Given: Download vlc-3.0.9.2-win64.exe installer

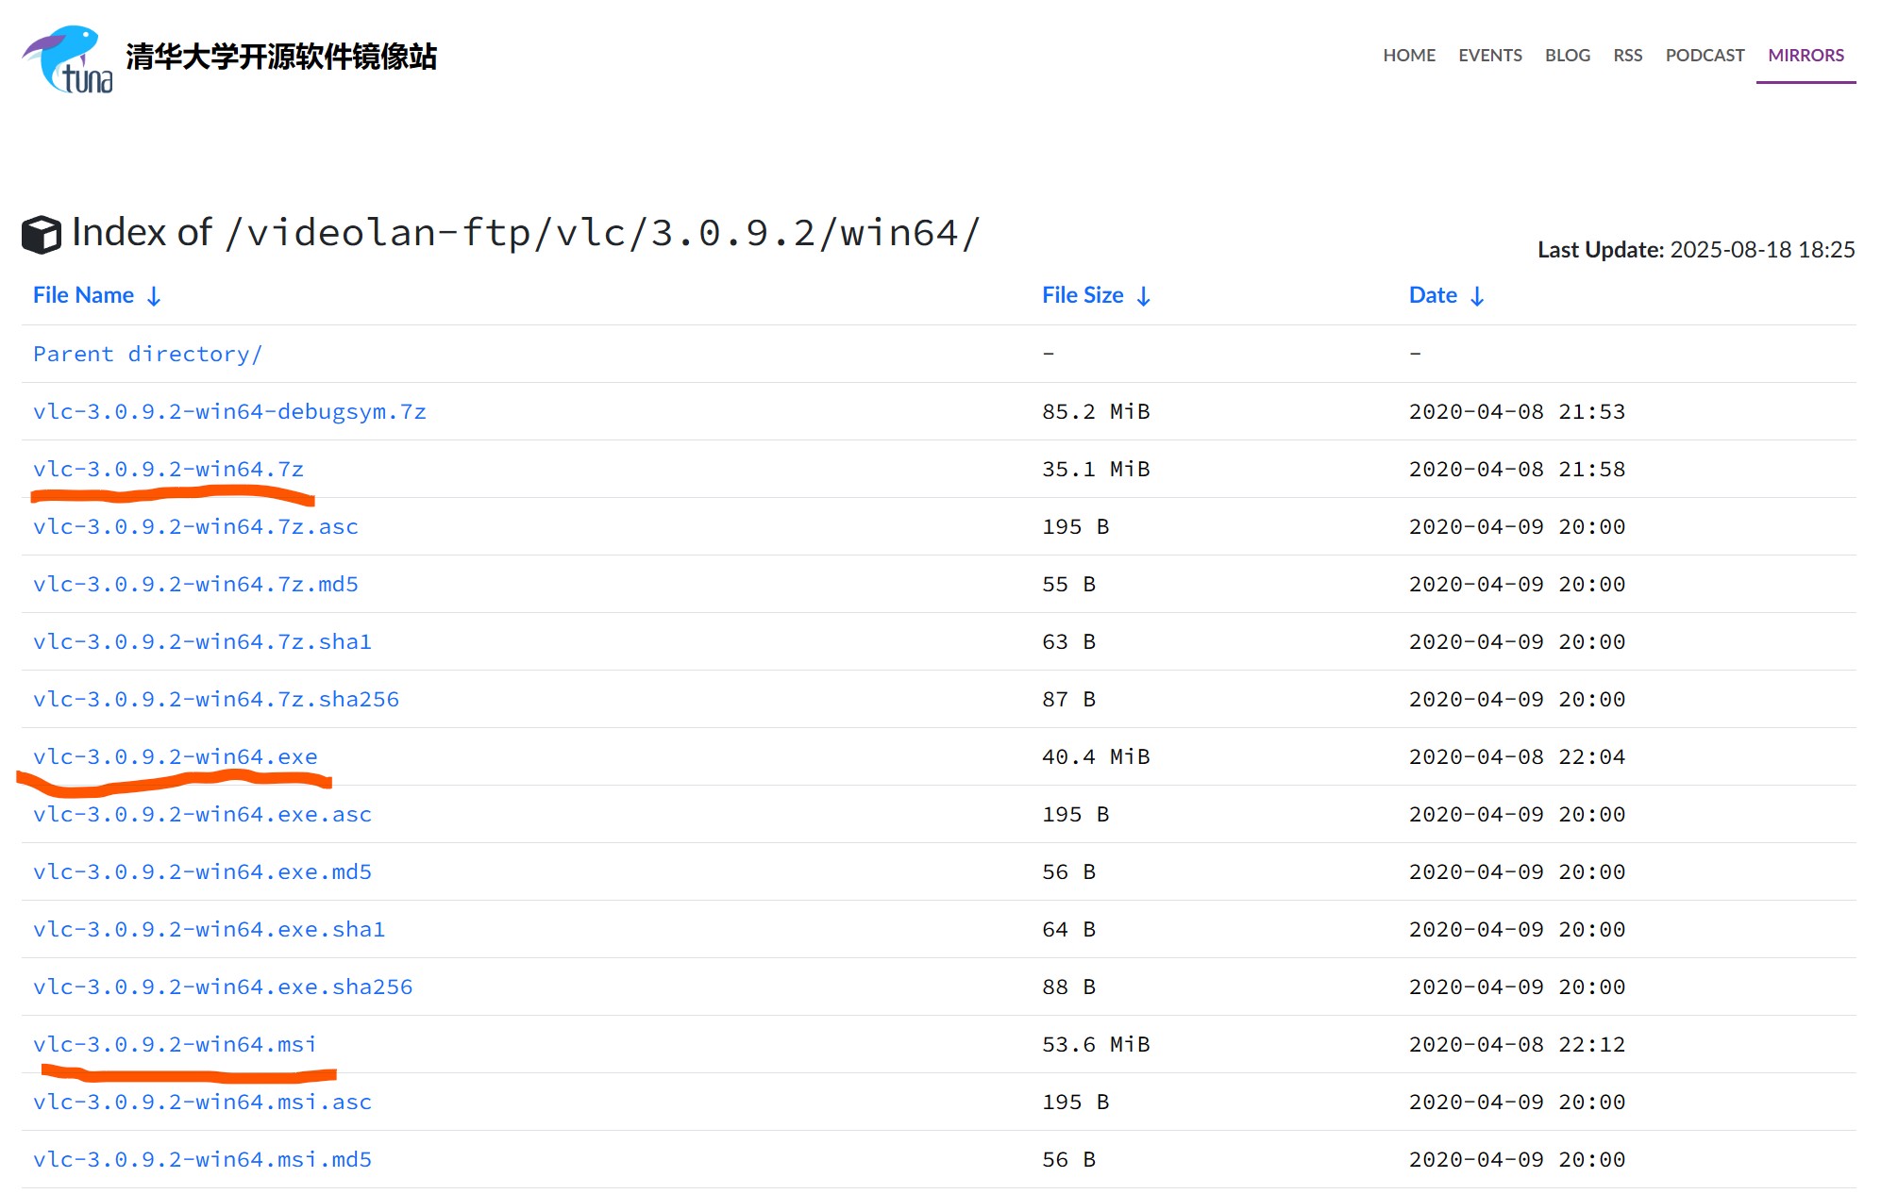Looking at the screenshot, I should [x=176, y=756].
